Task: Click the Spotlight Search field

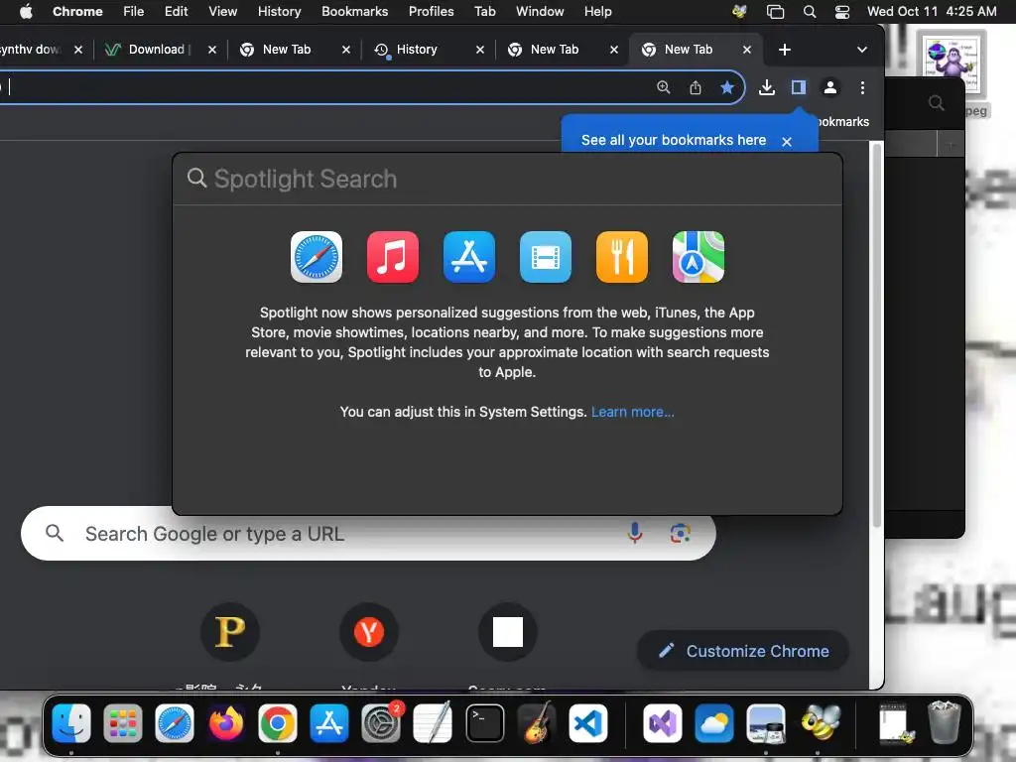Action: coord(507,179)
